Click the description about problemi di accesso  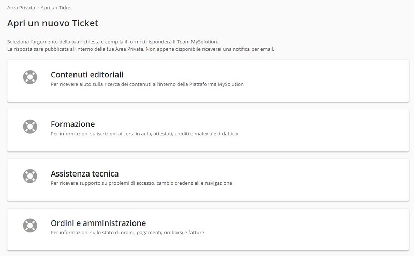(141, 183)
